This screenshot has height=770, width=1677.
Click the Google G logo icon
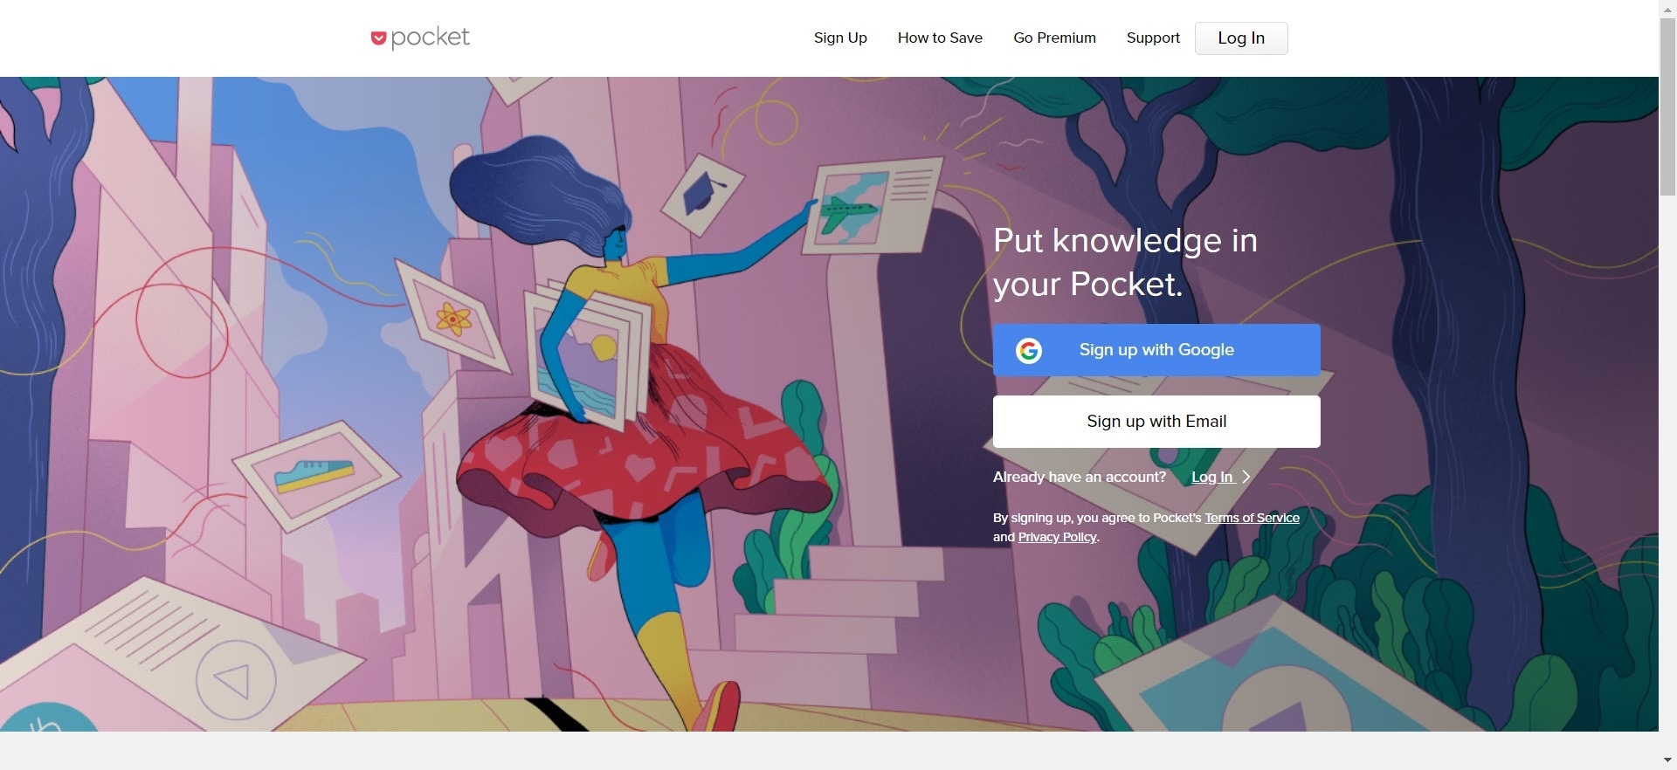[1029, 351]
